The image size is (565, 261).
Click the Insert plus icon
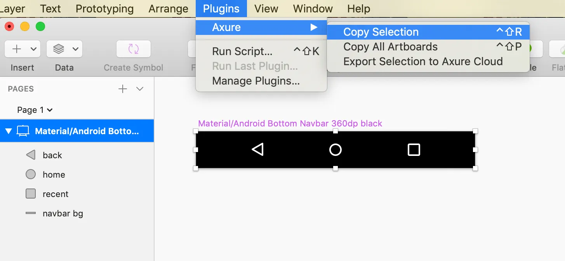coord(16,49)
